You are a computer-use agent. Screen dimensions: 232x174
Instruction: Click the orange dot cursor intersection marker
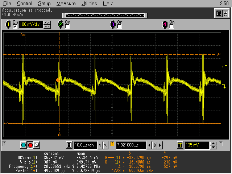[x=58, y=80]
